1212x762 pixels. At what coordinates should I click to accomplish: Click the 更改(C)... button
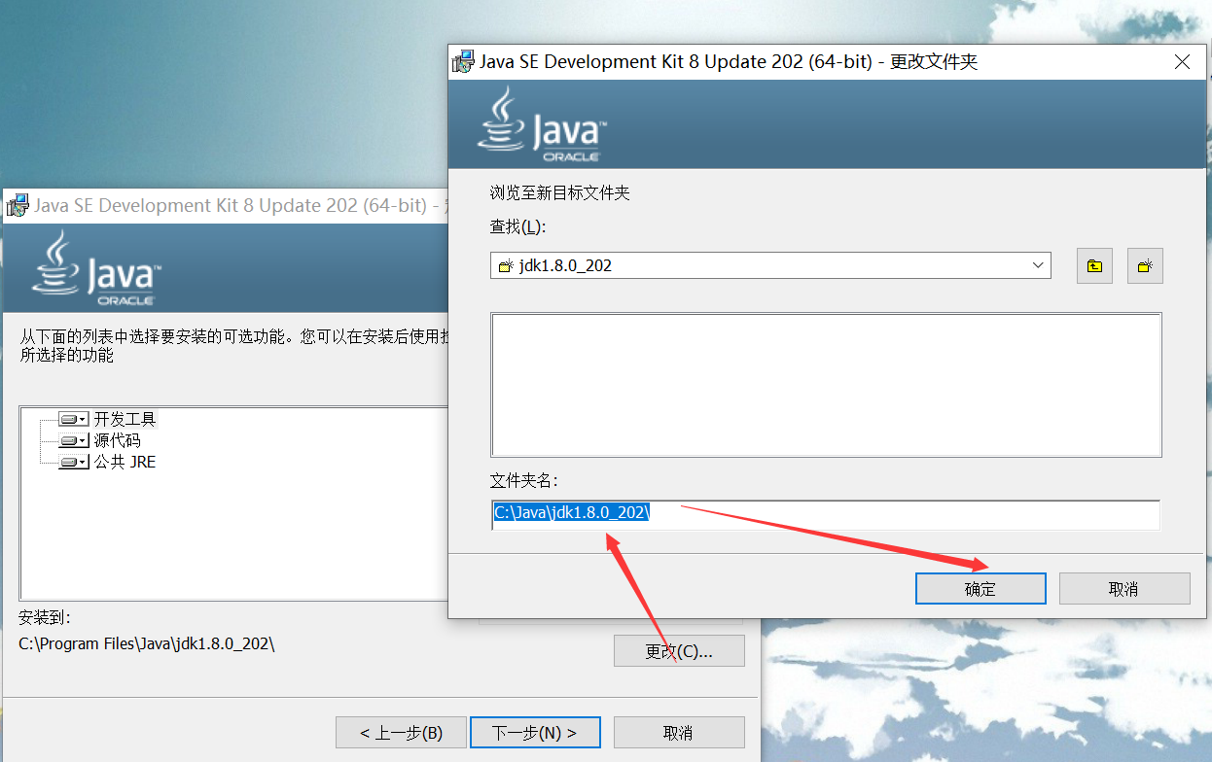[x=679, y=651]
